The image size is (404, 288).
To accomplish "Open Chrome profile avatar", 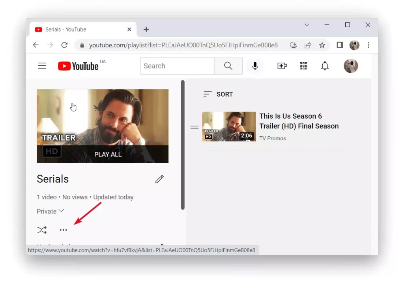I will pos(354,45).
